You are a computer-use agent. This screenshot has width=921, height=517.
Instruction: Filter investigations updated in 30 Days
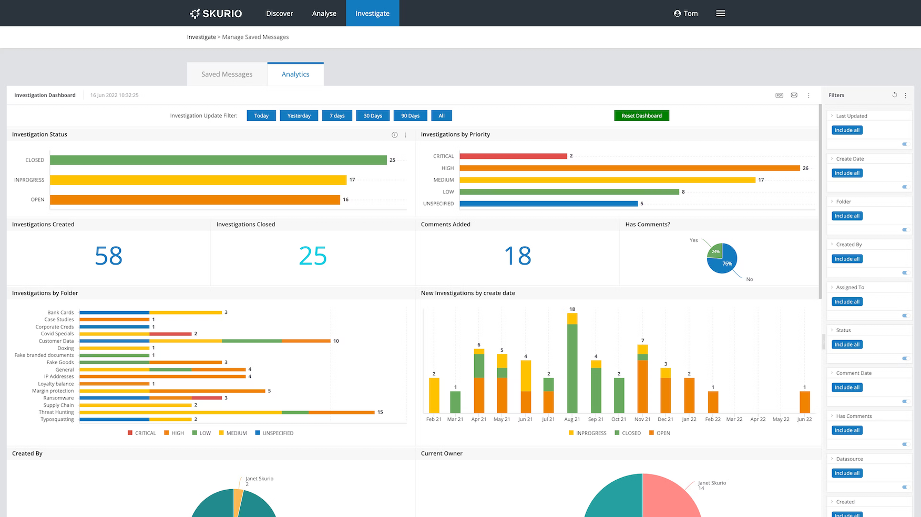coord(373,116)
